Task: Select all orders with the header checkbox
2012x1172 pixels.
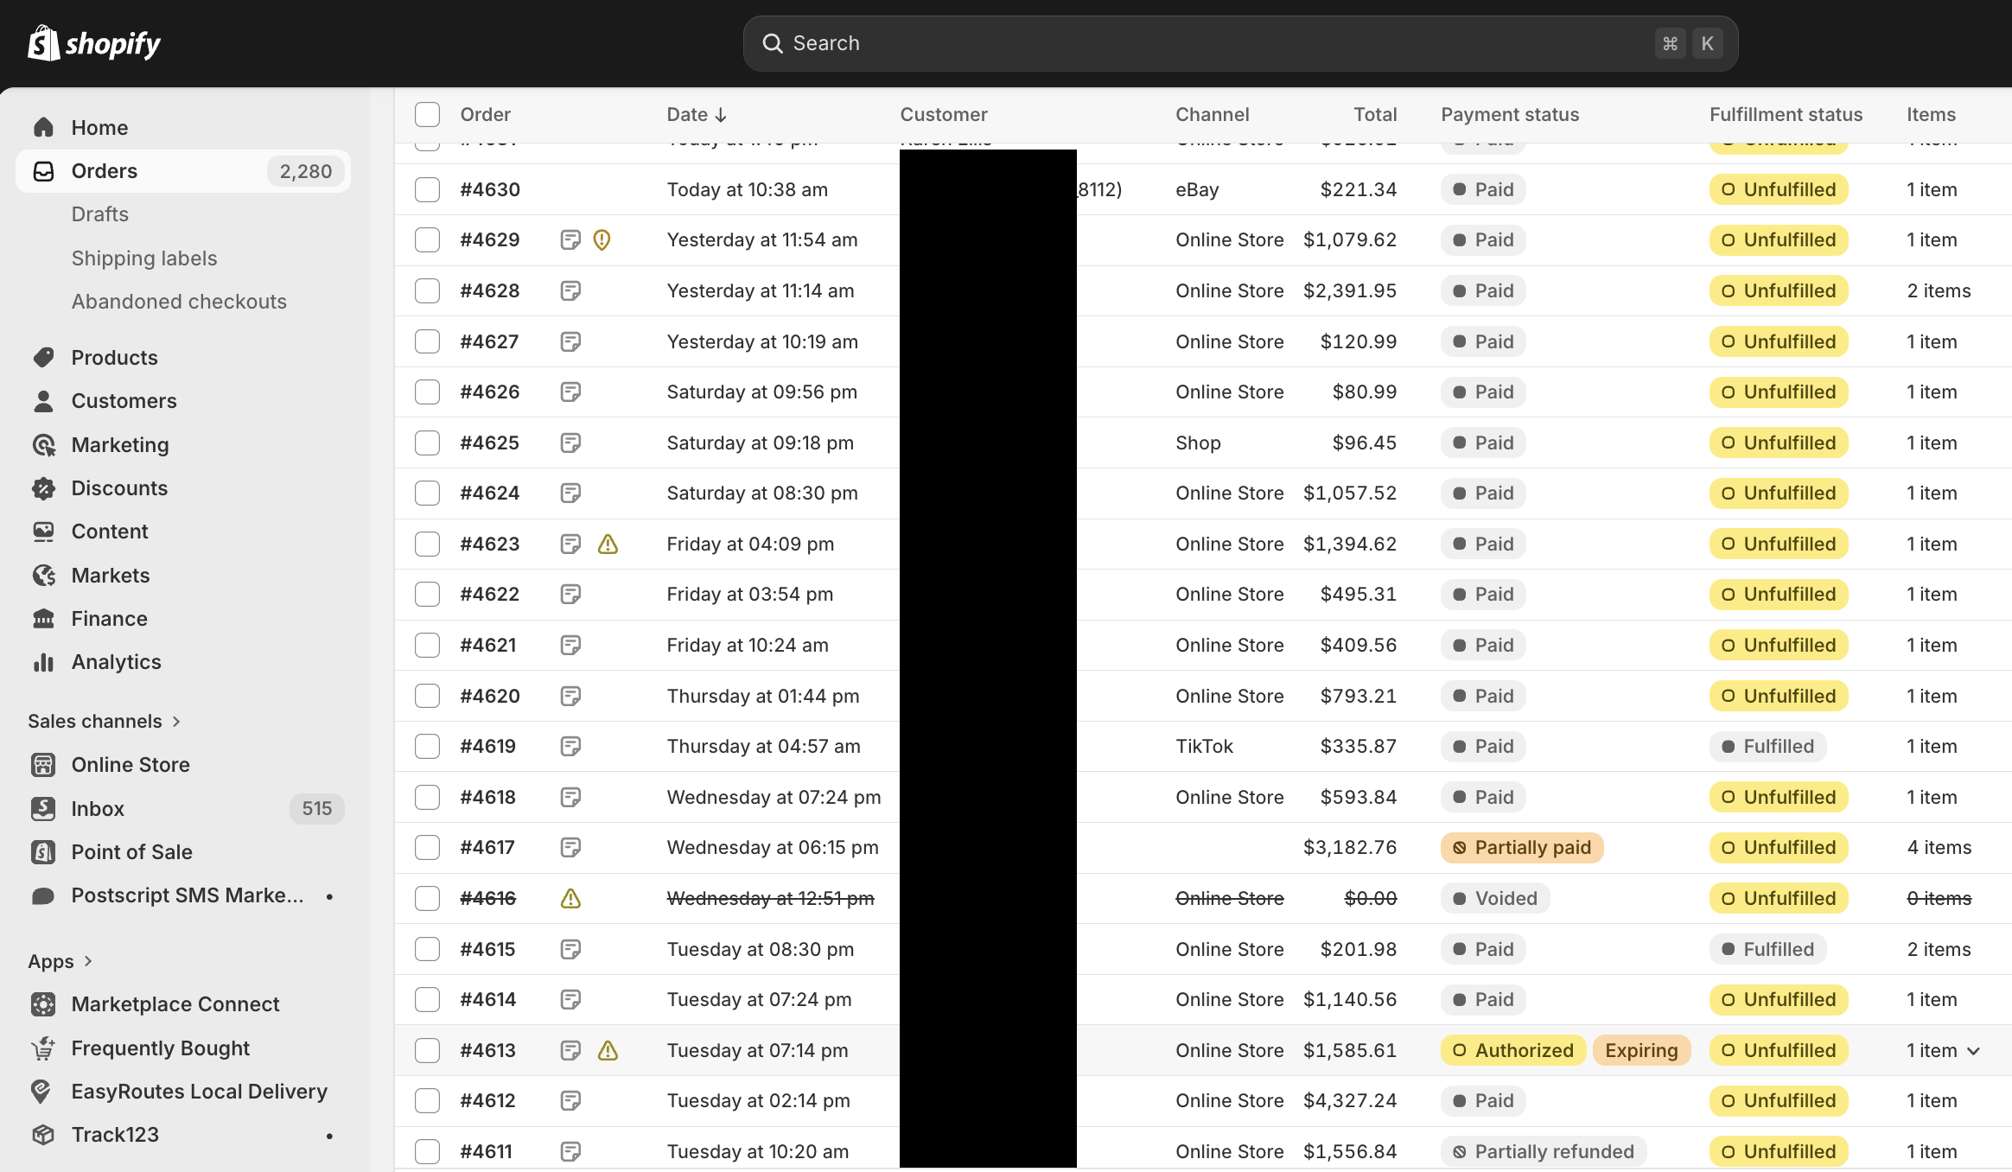Action: (427, 113)
